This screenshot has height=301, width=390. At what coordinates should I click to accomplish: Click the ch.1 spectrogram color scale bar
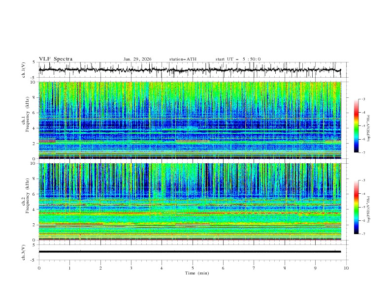[356, 126]
